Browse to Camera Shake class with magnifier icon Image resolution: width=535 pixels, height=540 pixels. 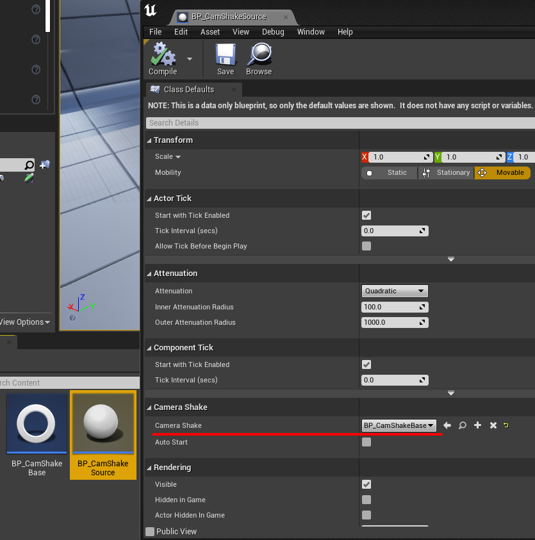(463, 425)
